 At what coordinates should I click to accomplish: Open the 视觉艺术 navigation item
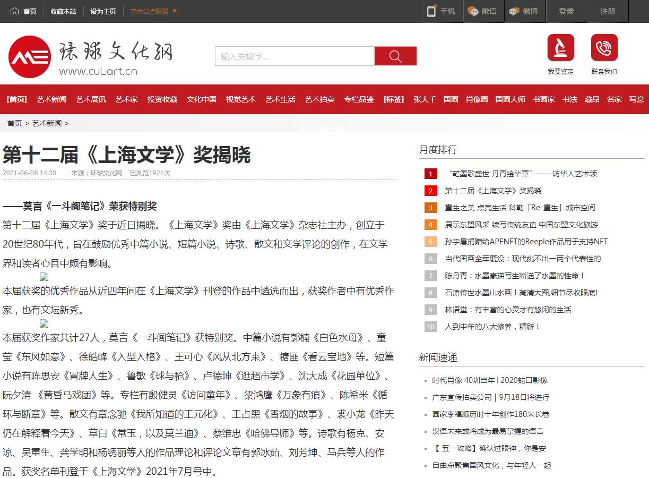pos(240,99)
